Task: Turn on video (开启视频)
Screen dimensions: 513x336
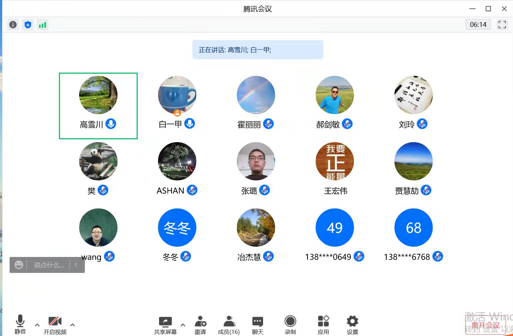Action: (55, 325)
